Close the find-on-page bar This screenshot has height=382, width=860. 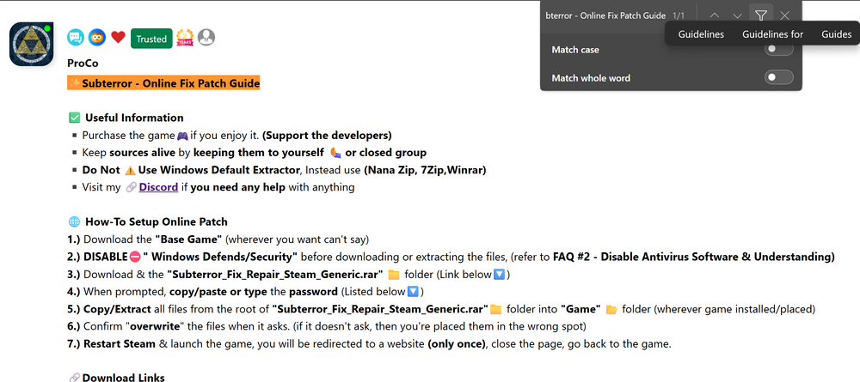[x=784, y=15]
